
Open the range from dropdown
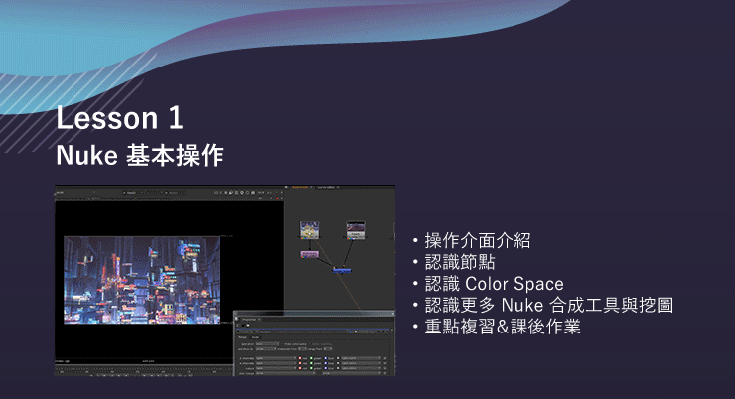click(x=328, y=349)
